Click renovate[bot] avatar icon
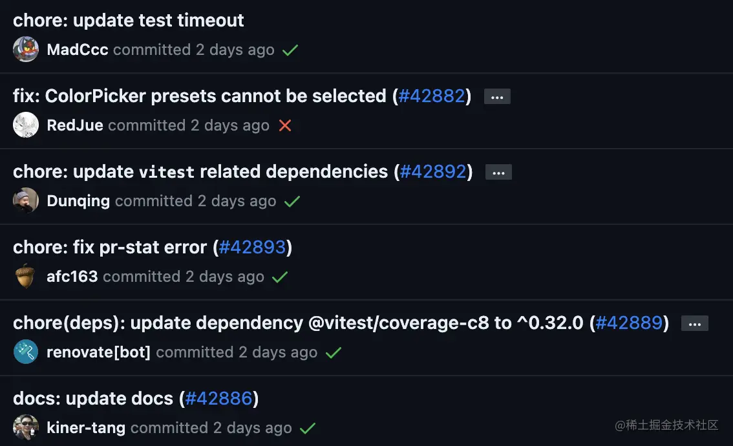The image size is (733, 446). 26,352
